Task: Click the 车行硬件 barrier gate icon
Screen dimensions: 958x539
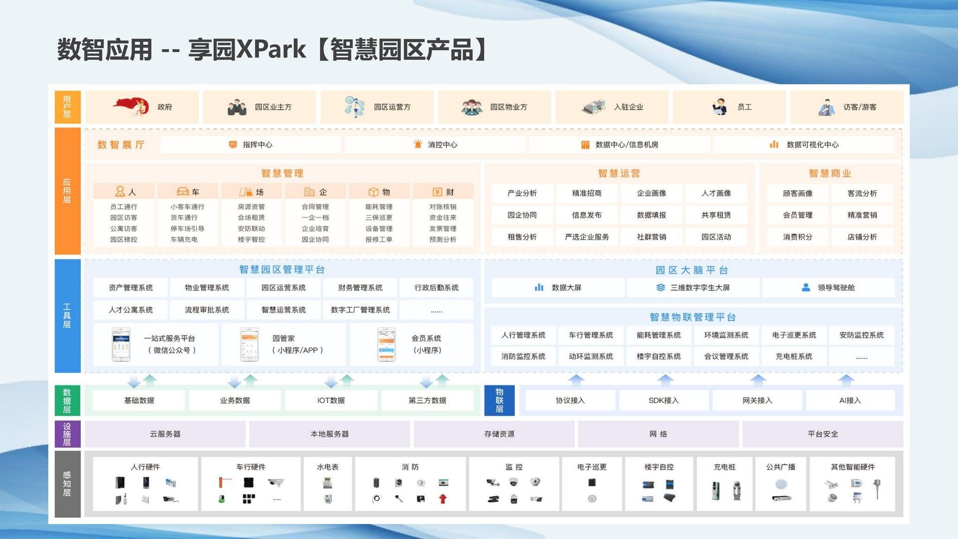Action: (225, 482)
